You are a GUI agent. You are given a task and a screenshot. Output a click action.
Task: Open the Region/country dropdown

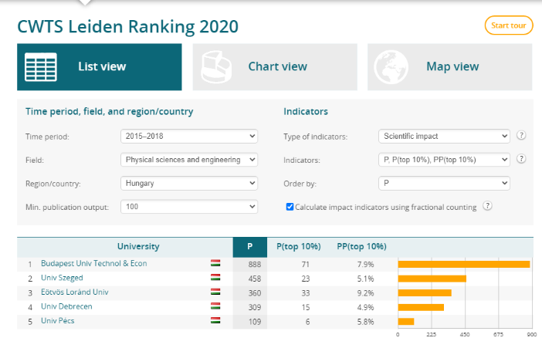tap(189, 183)
